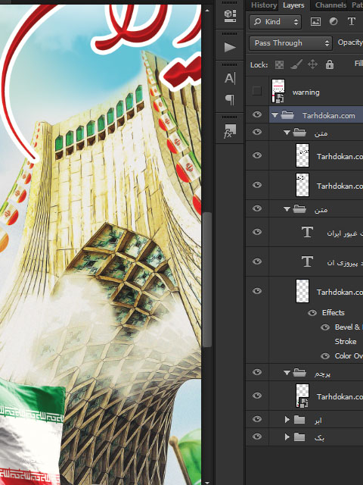Expand the بک group
The width and height of the screenshot is (363, 485).
coord(287,436)
